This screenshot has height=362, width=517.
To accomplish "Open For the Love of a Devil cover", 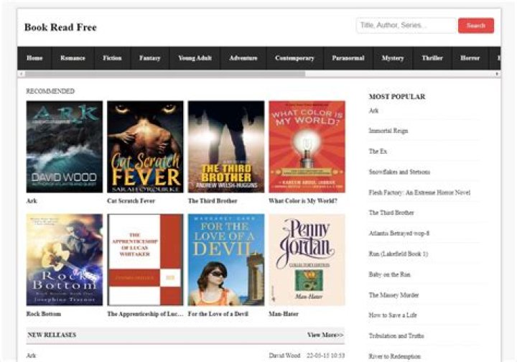I will [226, 260].
